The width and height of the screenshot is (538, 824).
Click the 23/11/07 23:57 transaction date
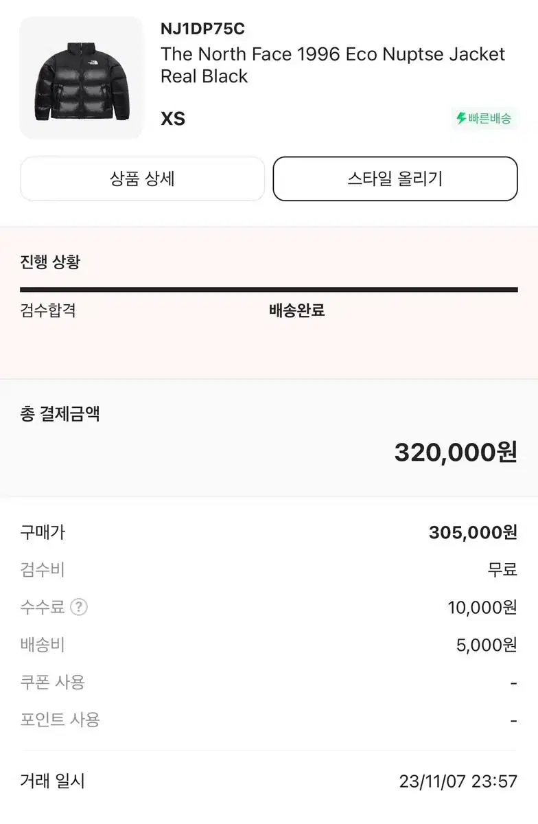pos(458,781)
